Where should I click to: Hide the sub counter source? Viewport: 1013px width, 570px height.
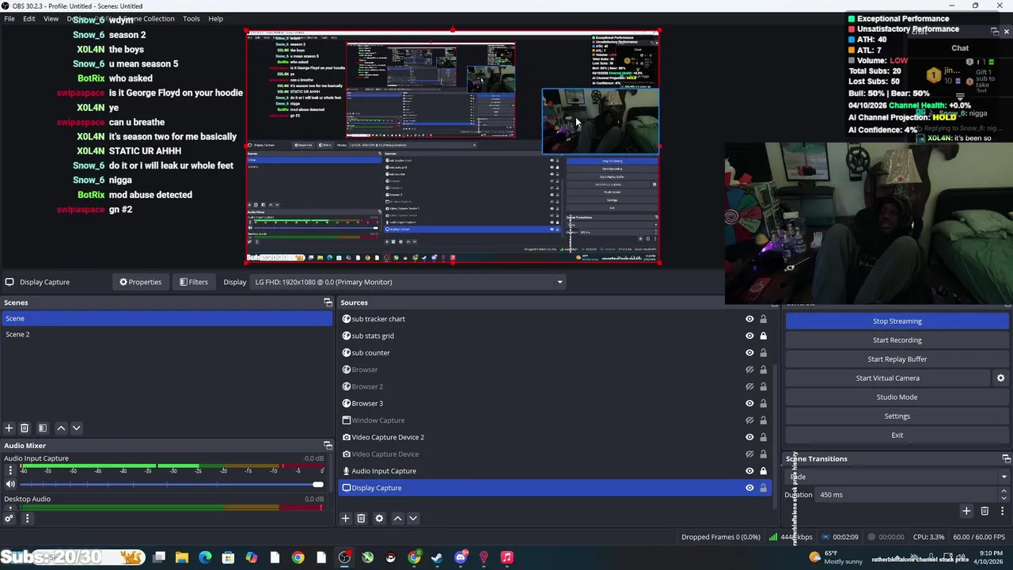[x=749, y=353]
